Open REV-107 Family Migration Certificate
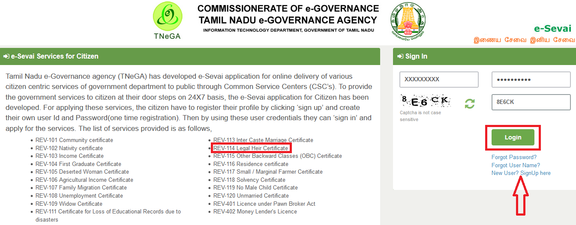Screen dimensions: 576x225 (x=81, y=187)
